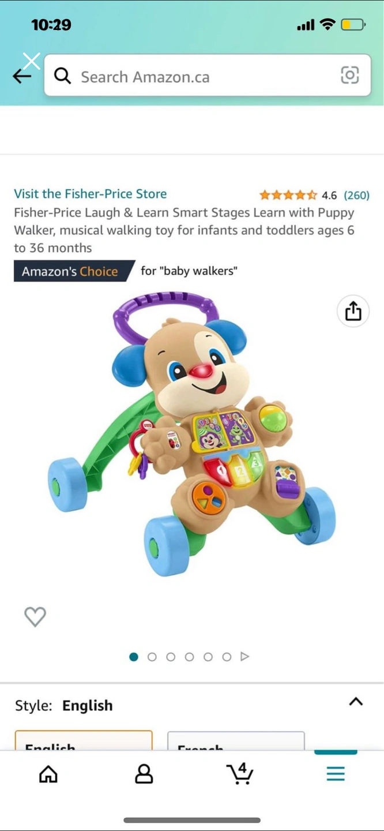Choose the French style option
Viewport: 384px width, 831px height.
click(236, 740)
